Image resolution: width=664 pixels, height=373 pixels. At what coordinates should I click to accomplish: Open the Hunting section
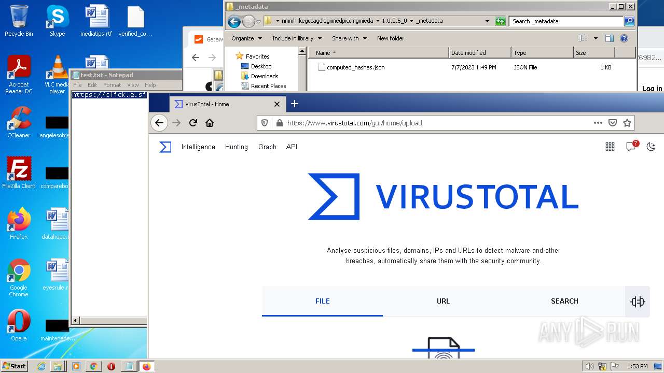237,147
